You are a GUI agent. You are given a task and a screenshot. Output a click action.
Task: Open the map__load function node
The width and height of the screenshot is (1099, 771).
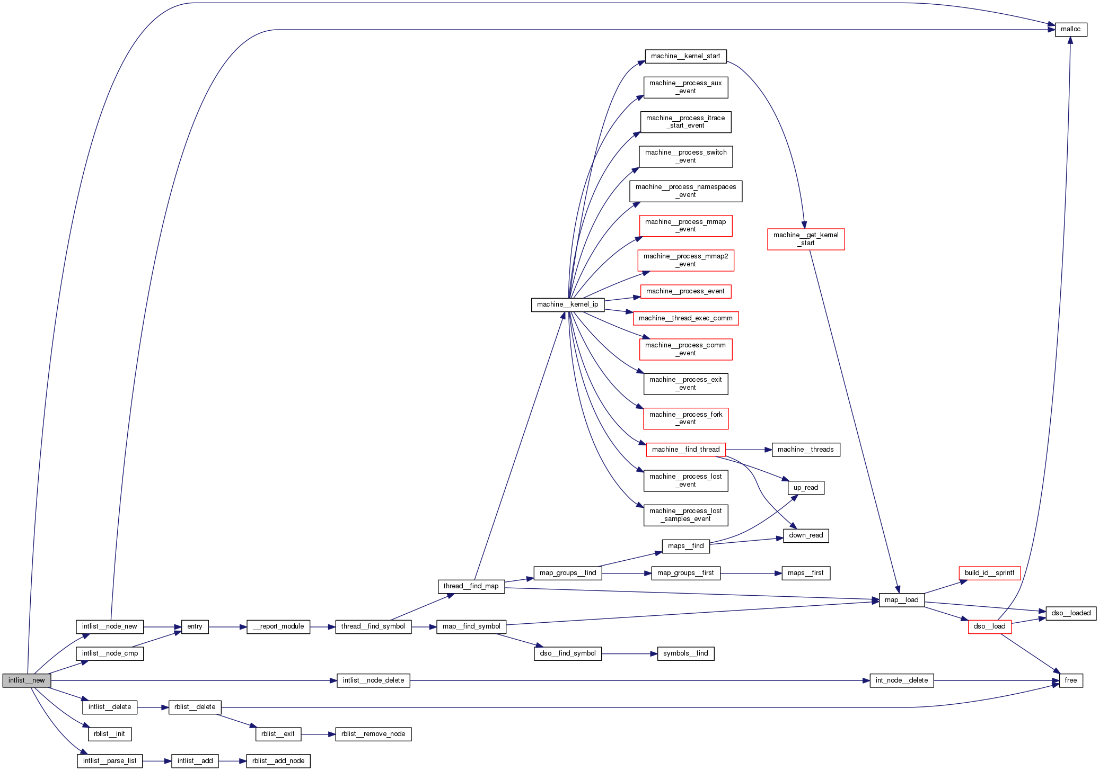coord(901,600)
